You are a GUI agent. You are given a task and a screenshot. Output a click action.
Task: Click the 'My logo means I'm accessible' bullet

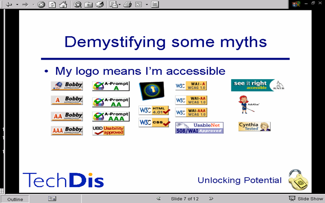(140, 71)
